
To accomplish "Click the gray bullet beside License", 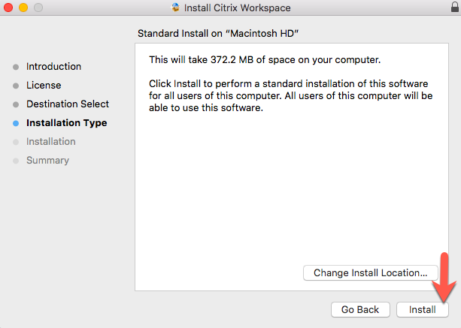I will click(16, 86).
